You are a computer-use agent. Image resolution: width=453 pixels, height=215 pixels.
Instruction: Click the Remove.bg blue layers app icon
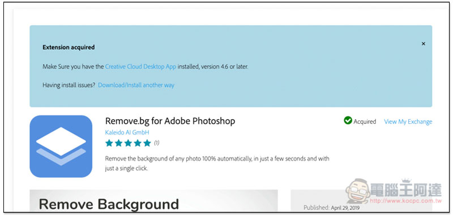click(x=61, y=147)
